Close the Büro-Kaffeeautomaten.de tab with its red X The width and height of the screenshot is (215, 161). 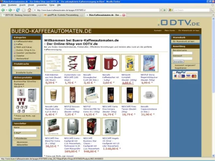pyautogui.click(x=123, y=15)
